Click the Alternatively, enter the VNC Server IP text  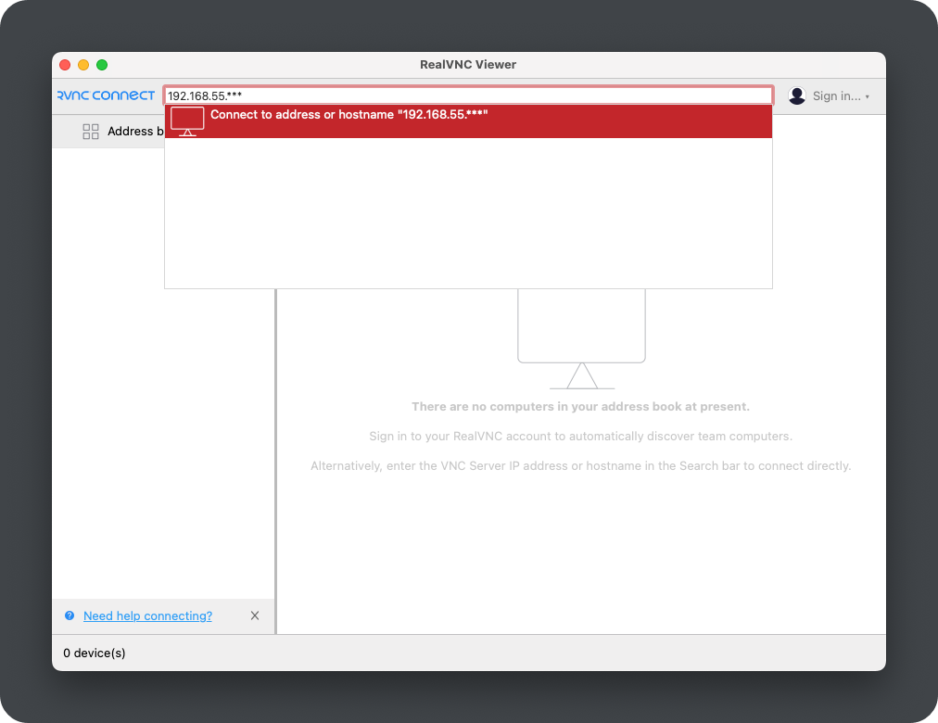[580, 466]
